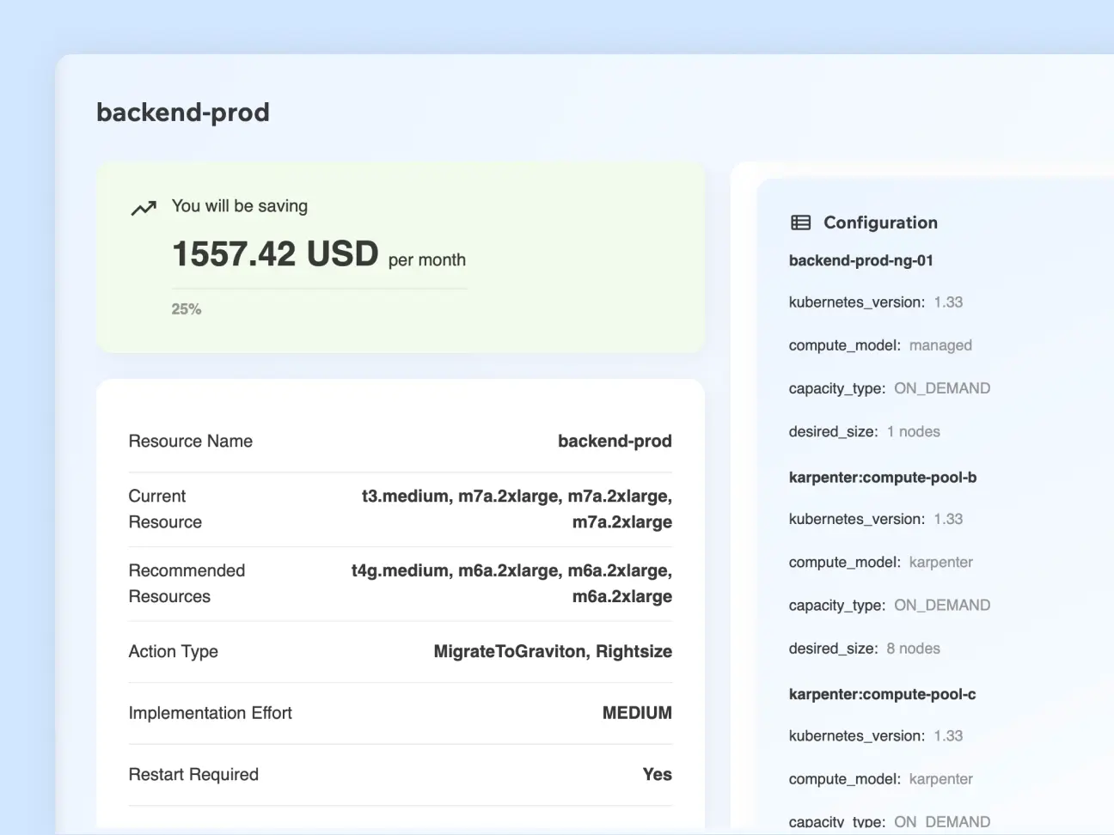Viewport: 1114px width, 835px height.
Task: Click the compute_model: managed entry
Action: [880, 345]
